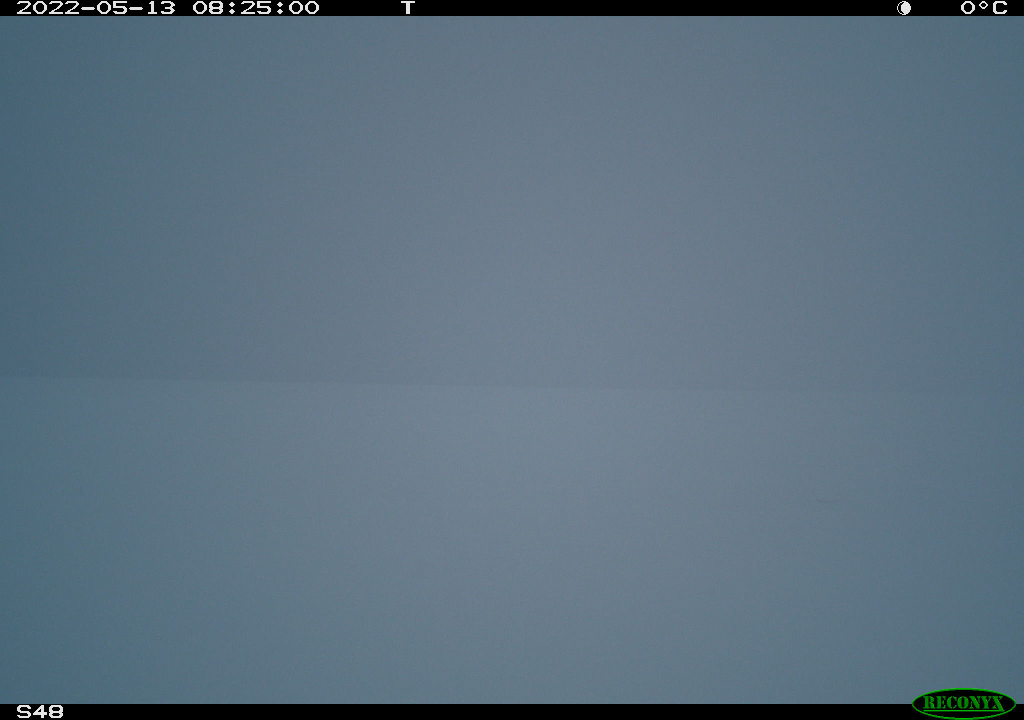Click the seconds '00' in the timestamp
Viewport: 1024px width, 720px height.
tap(304, 8)
